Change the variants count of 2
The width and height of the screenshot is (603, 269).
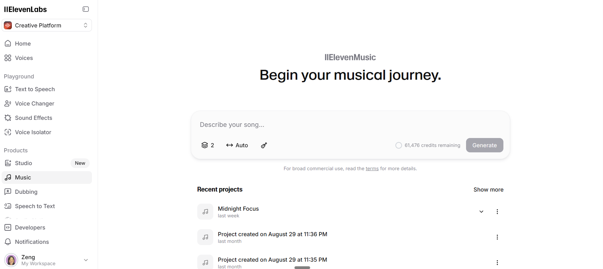click(x=208, y=145)
